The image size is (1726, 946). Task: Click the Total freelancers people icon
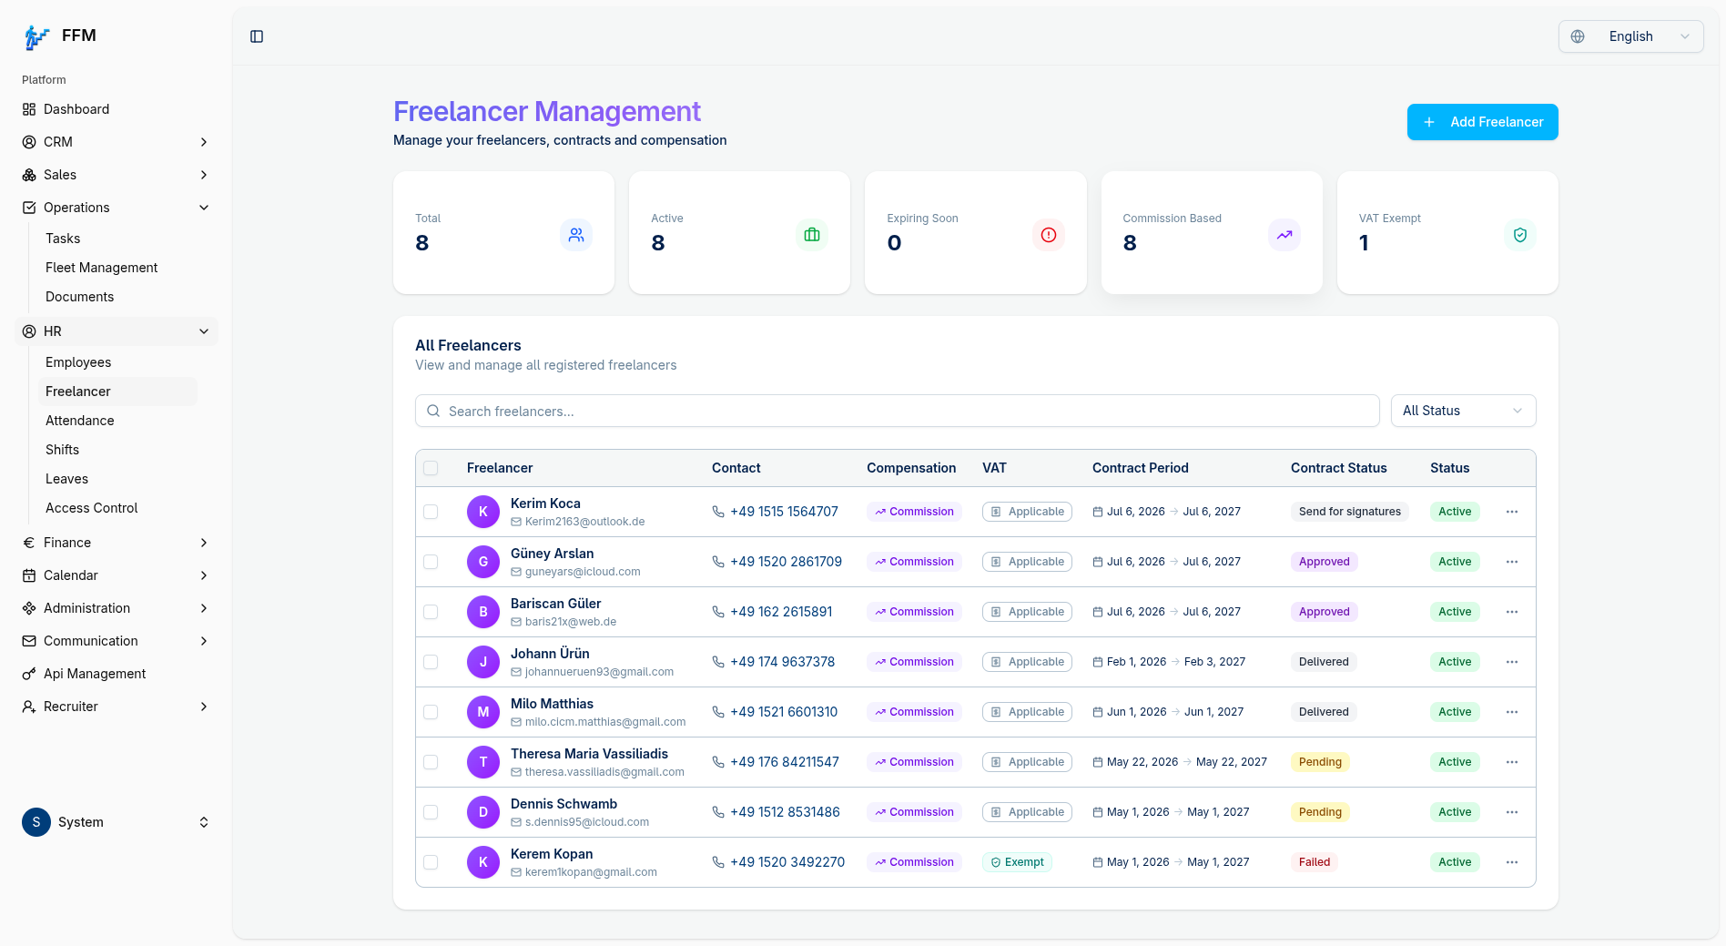tap(576, 235)
